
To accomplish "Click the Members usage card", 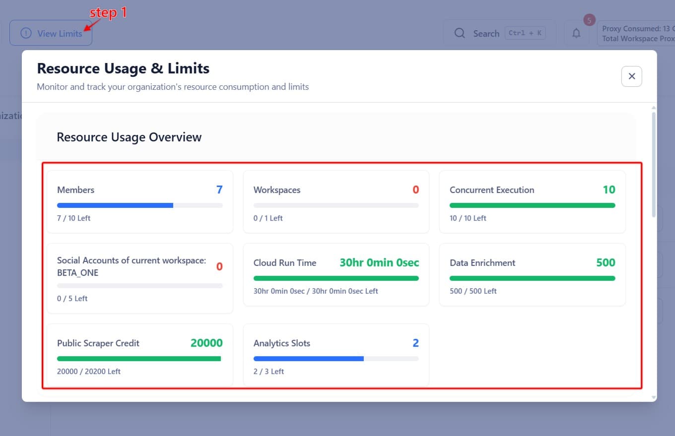I will pyautogui.click(x=139, y=202).
